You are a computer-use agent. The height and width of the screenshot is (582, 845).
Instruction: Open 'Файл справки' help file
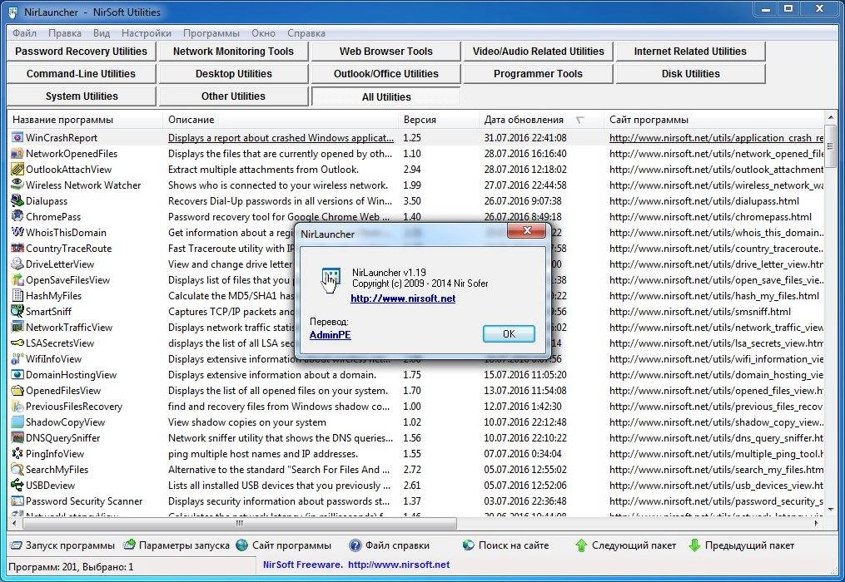(389, 545)
